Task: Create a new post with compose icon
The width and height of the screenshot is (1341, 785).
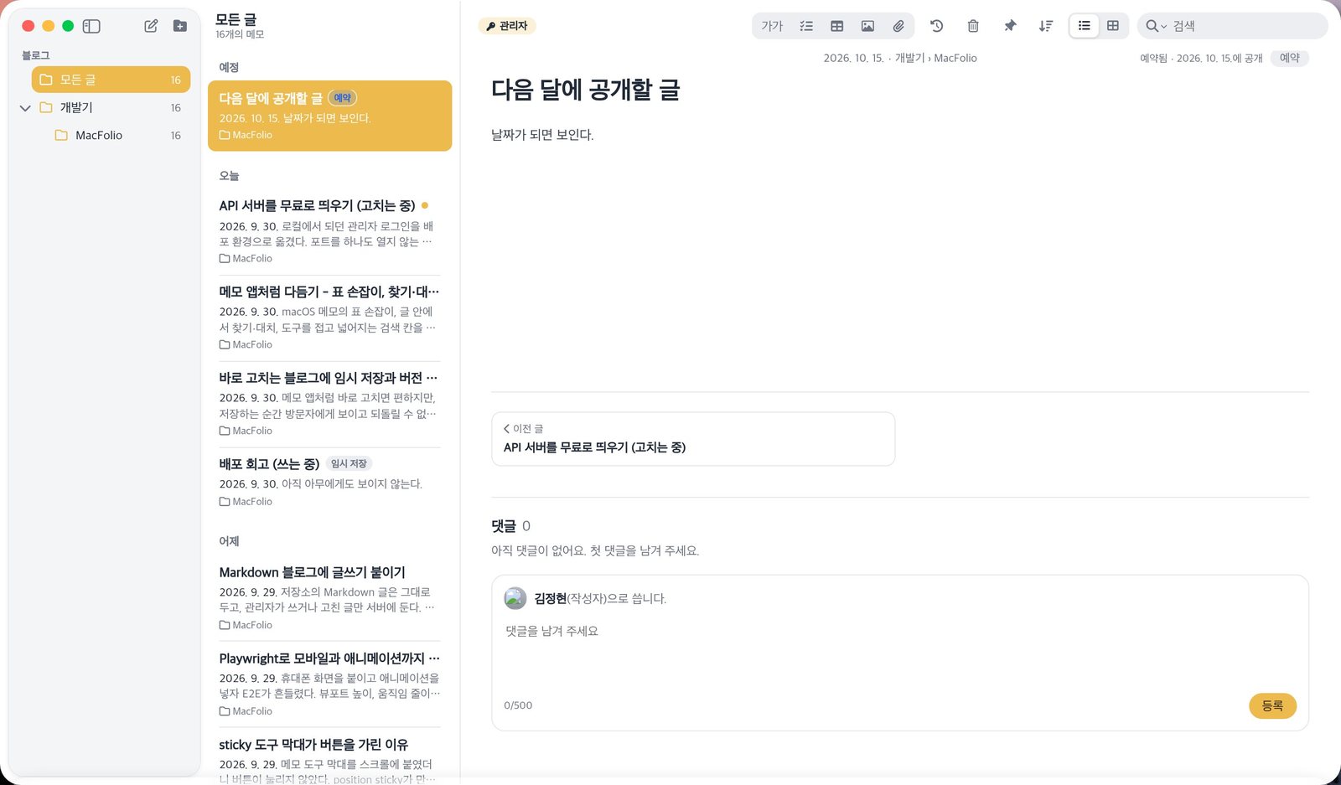Action: (x=151, y=26)
